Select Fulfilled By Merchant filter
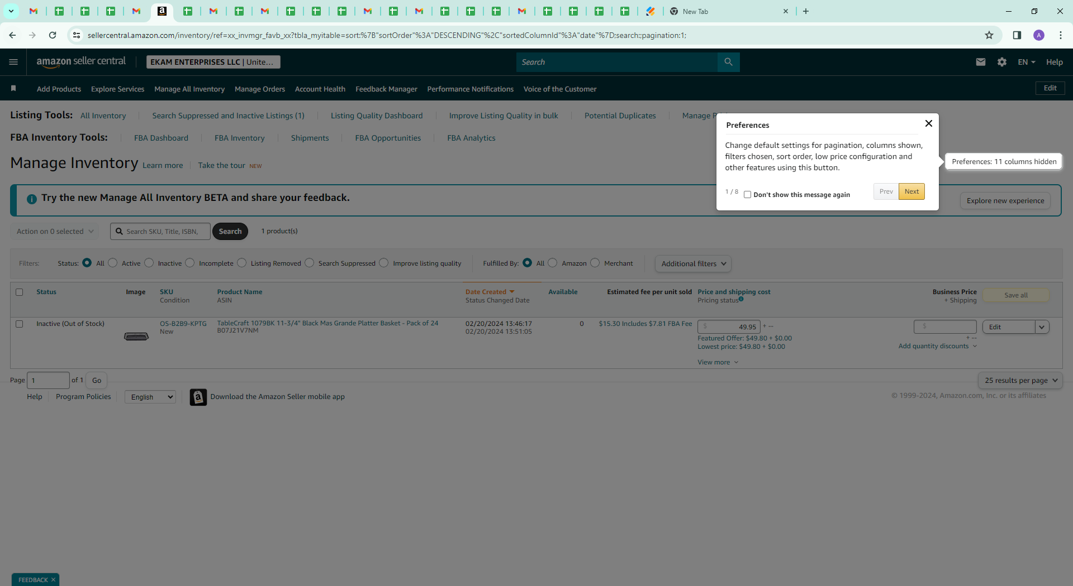 tap(595, 263)
